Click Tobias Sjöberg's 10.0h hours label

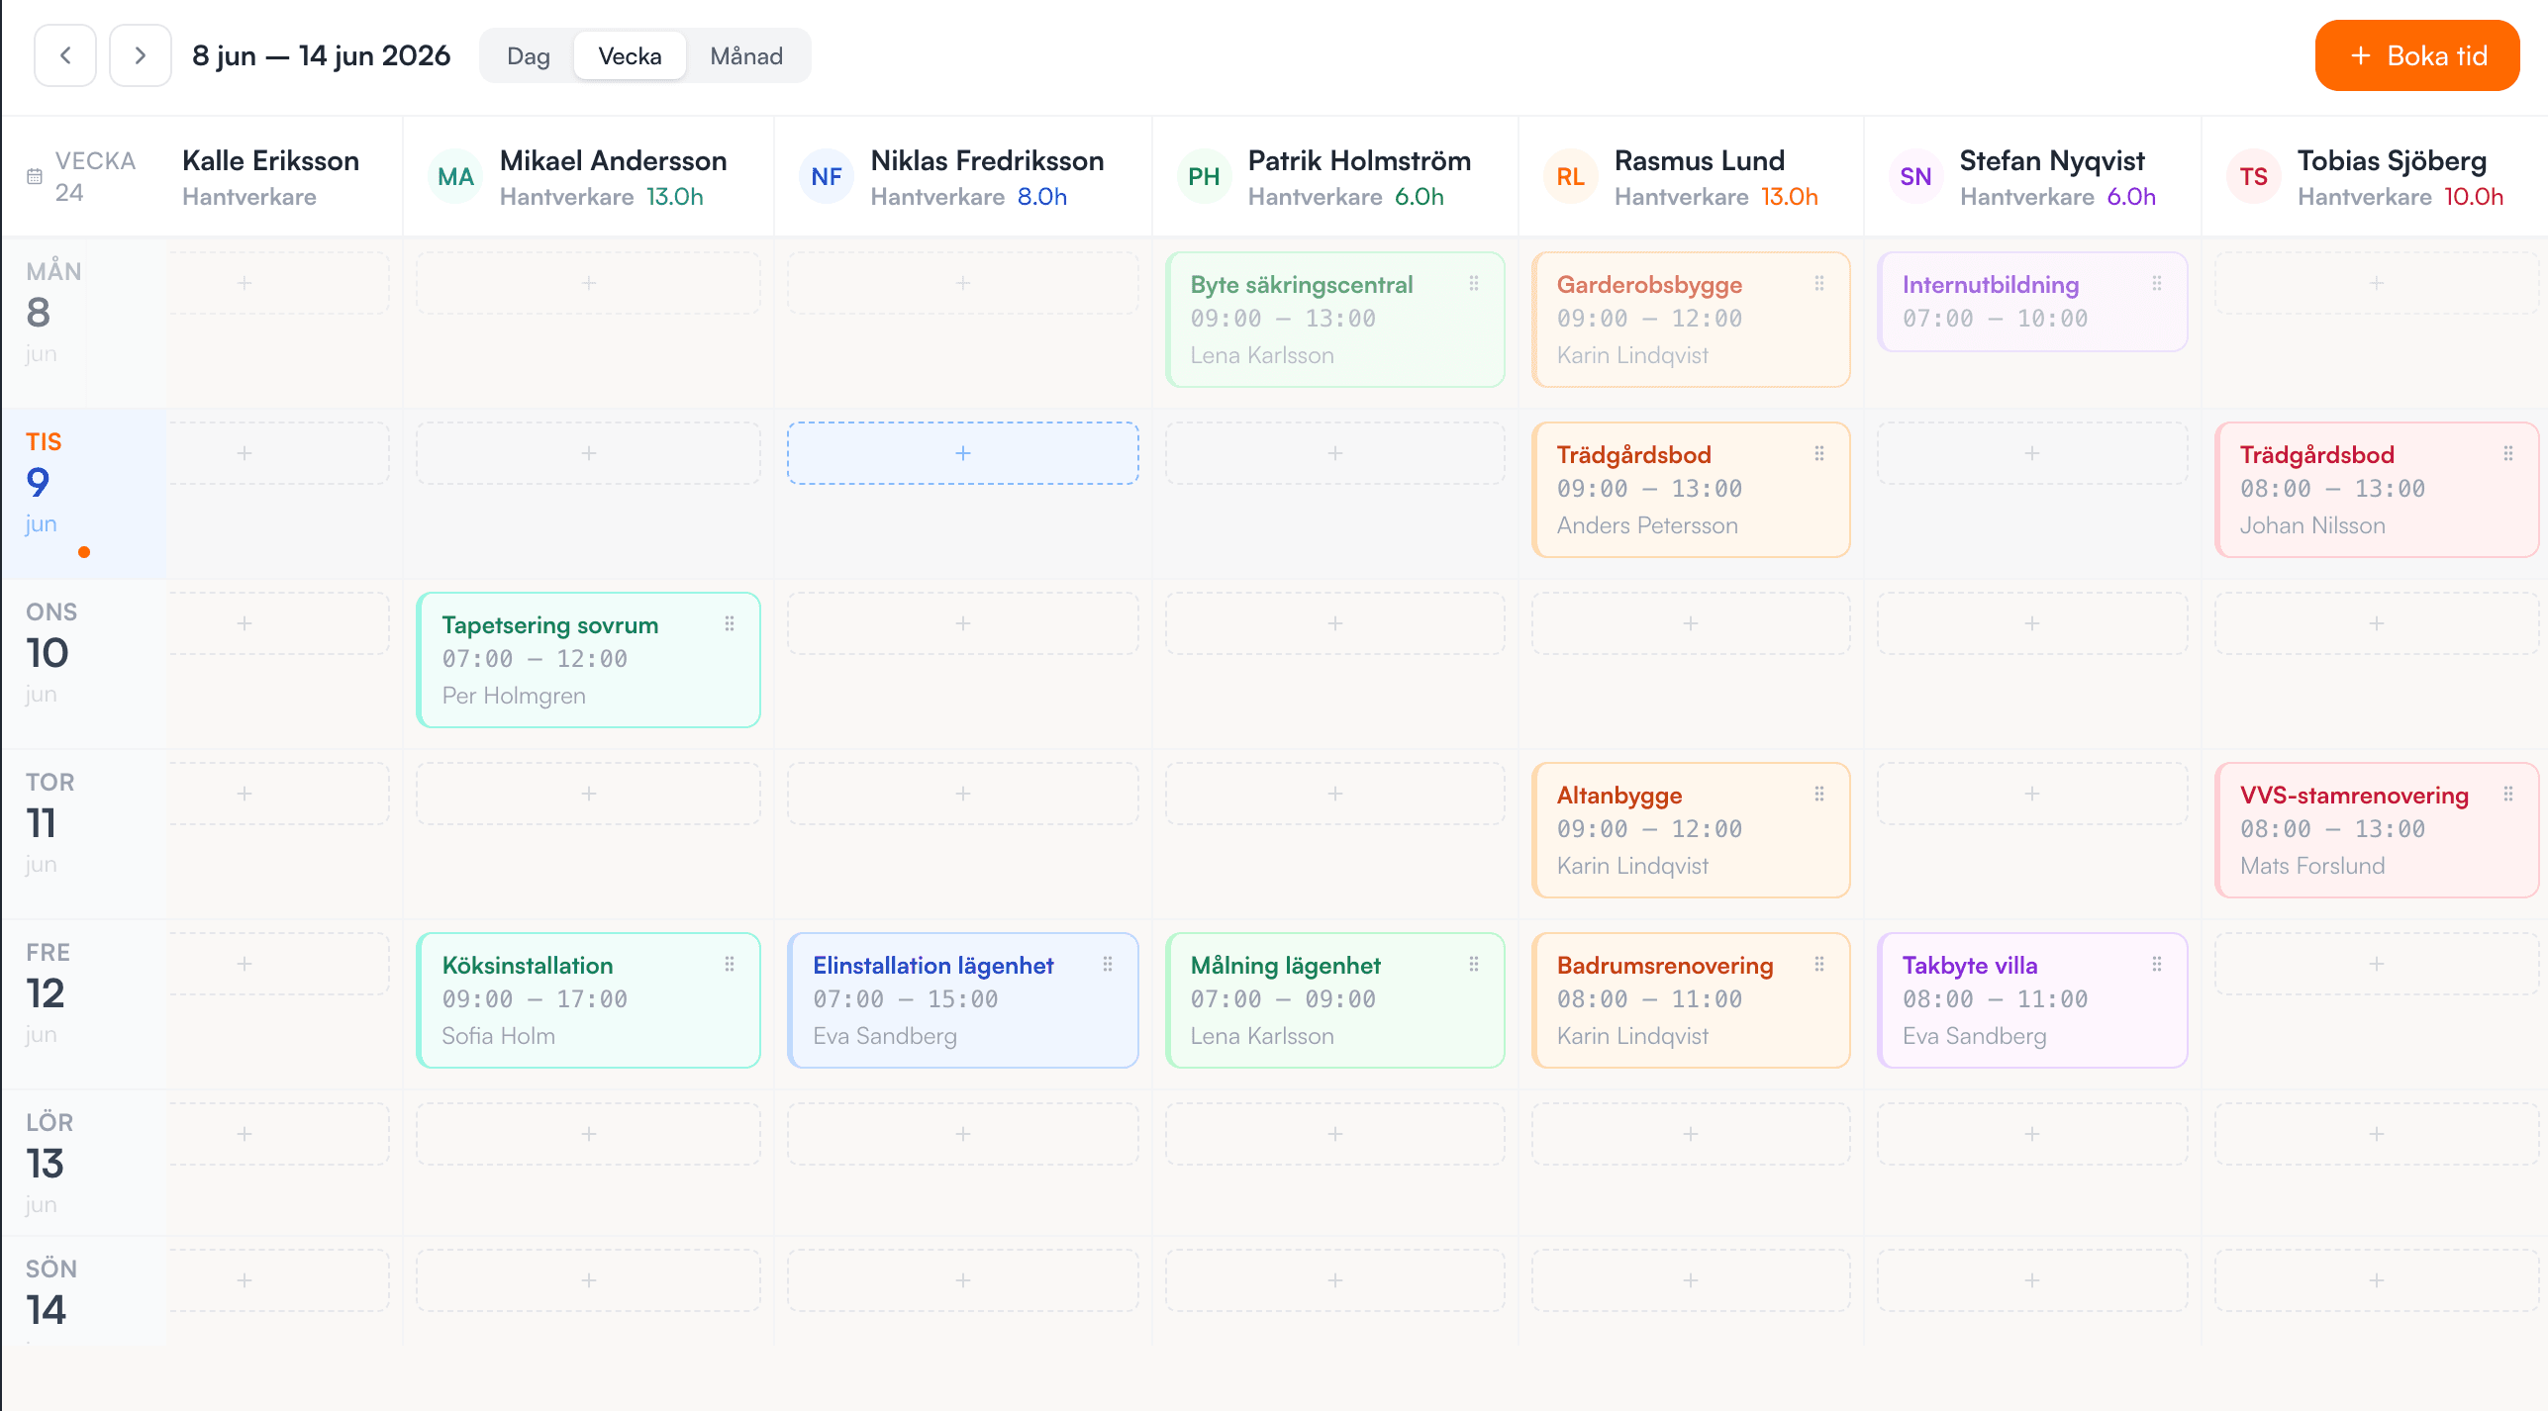tap(2474, 197)
